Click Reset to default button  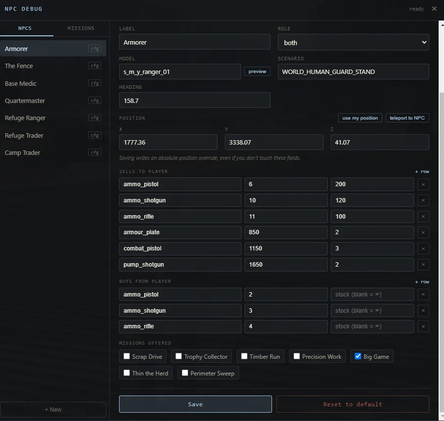pyautogui.click(x=352, y=404)
